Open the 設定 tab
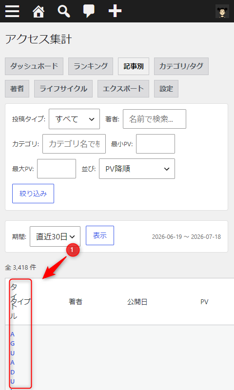 click(166, 89)
